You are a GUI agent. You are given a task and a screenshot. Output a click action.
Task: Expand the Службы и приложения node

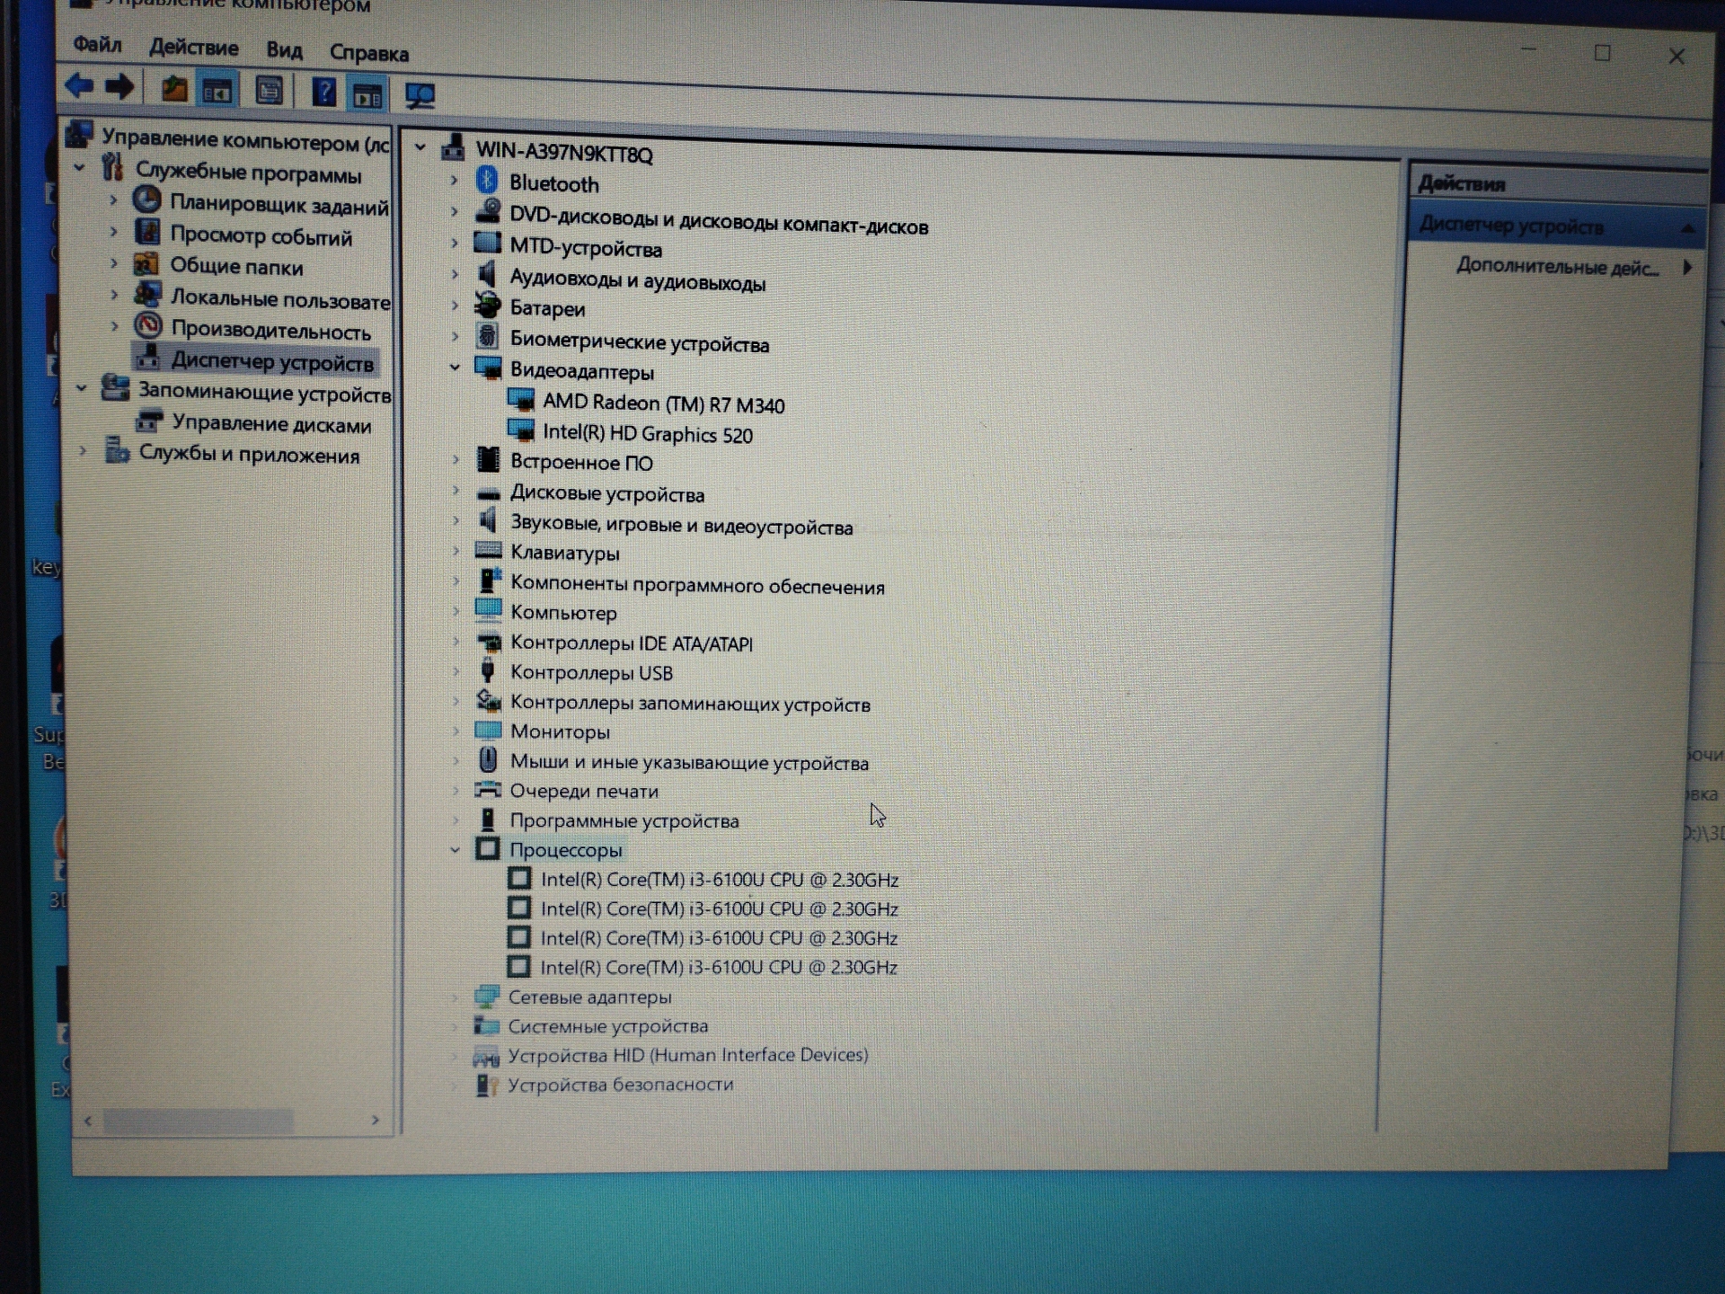(x=83, y=451)
